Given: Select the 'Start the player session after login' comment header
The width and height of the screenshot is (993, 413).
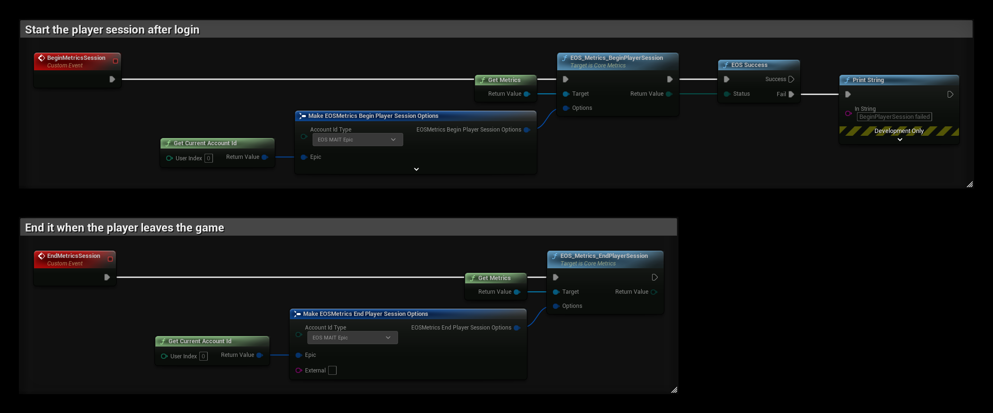Looking at the screenshot, I should tap(496, 29).
